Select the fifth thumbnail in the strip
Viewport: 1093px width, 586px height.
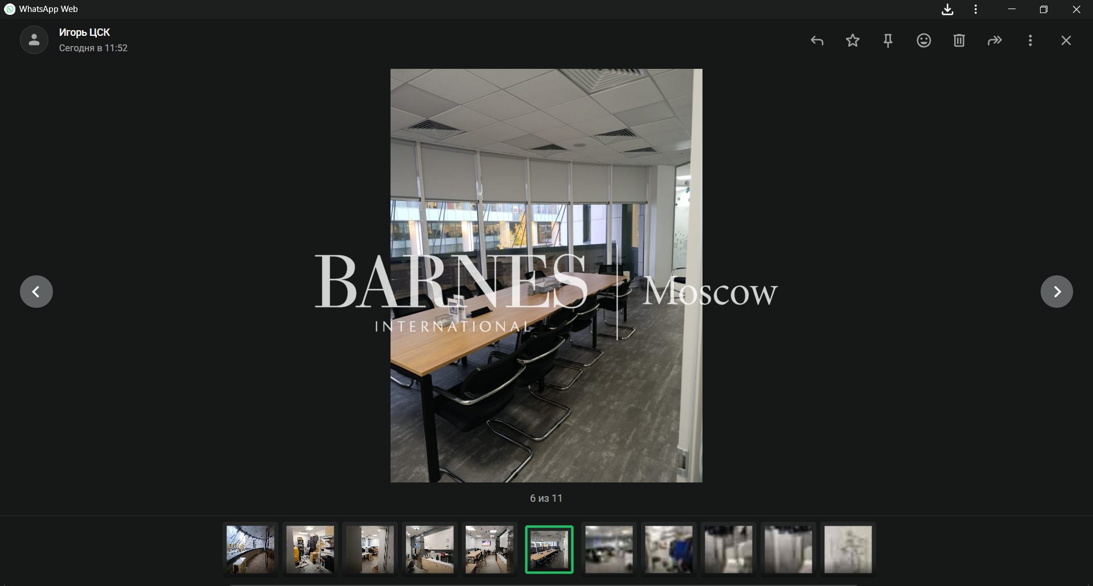click(490, 549)
